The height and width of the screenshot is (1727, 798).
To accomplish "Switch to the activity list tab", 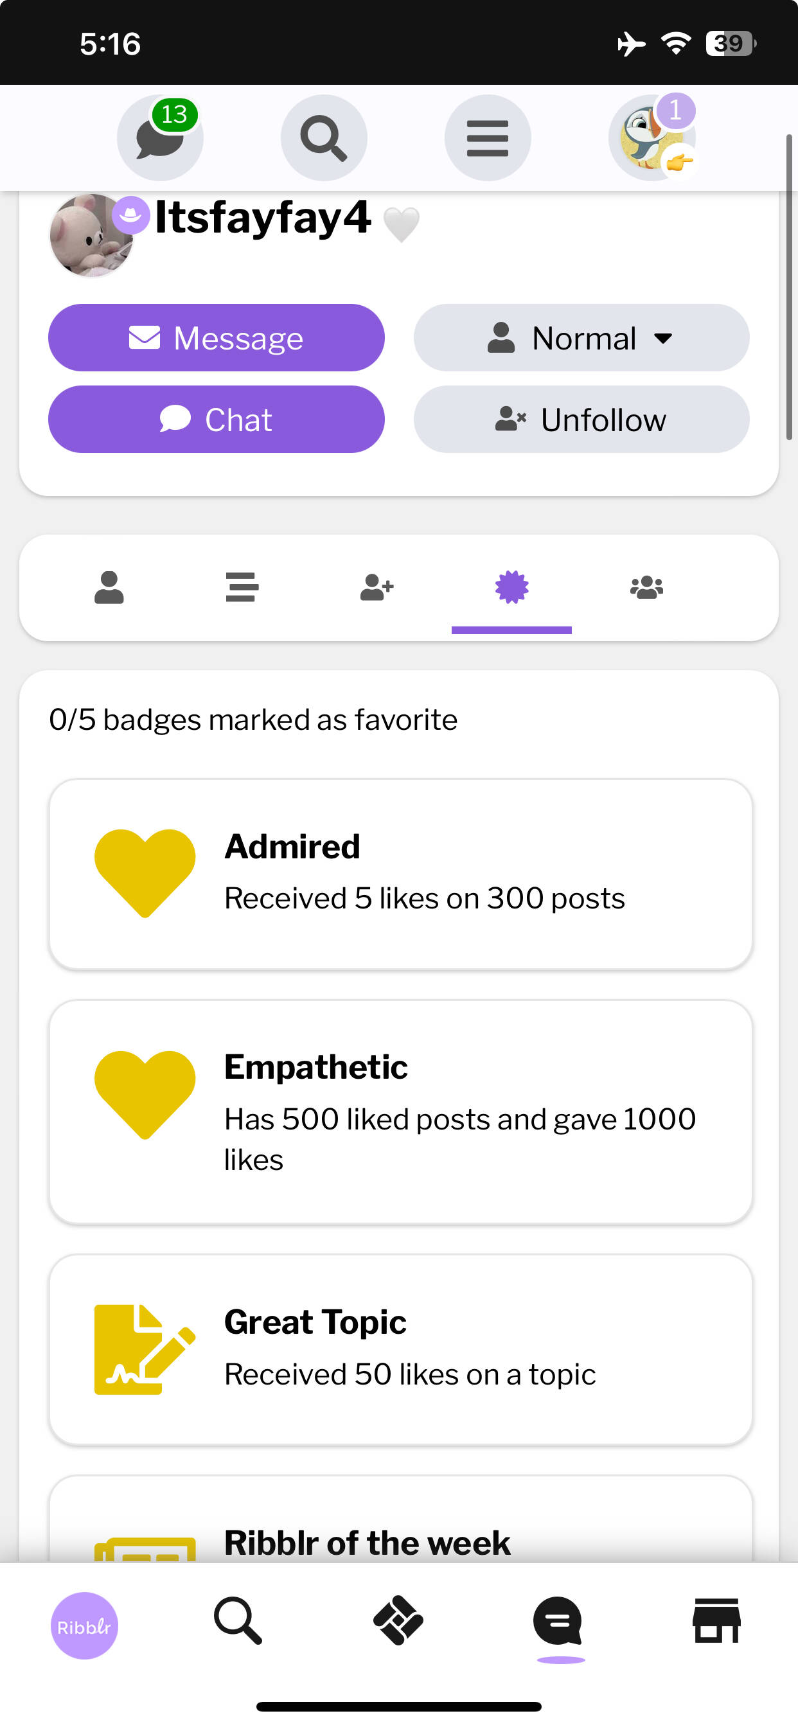I will click(242, 587).
